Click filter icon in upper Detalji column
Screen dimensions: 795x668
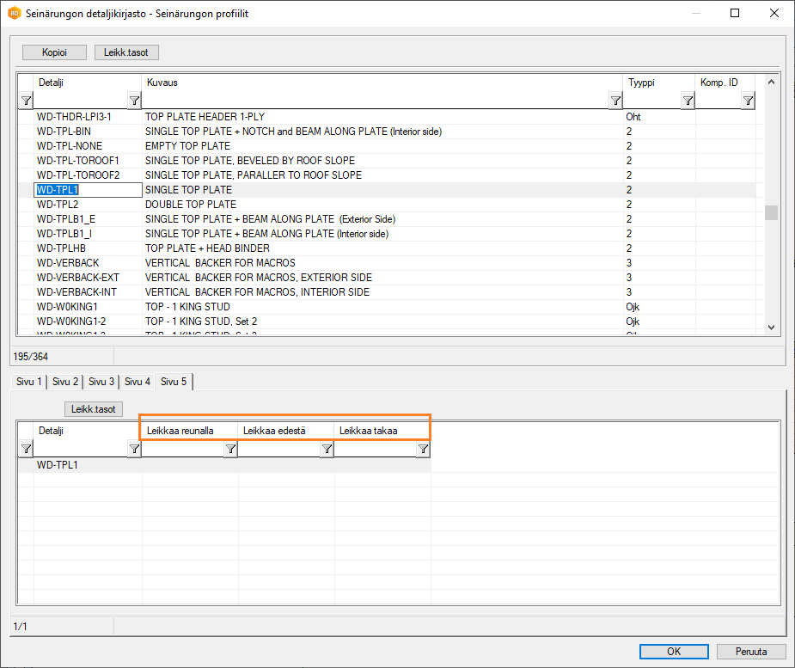pyautogui.click(x=134, y=101)
